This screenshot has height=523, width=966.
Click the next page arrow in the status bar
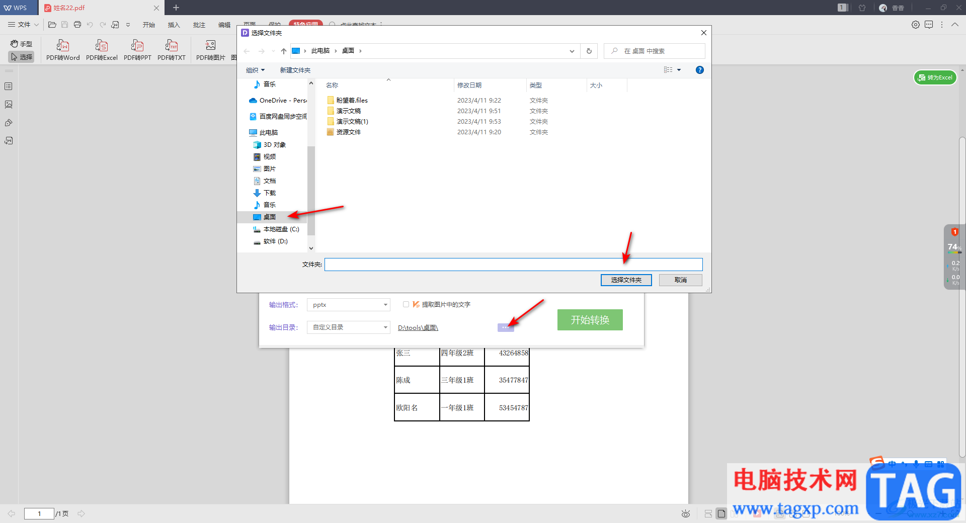(81, 513)
